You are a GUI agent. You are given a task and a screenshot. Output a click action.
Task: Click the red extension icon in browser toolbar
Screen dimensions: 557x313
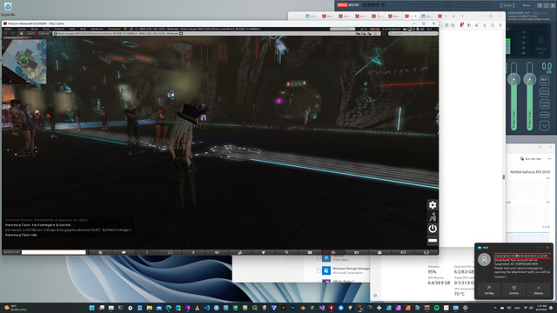coord(461,25)
